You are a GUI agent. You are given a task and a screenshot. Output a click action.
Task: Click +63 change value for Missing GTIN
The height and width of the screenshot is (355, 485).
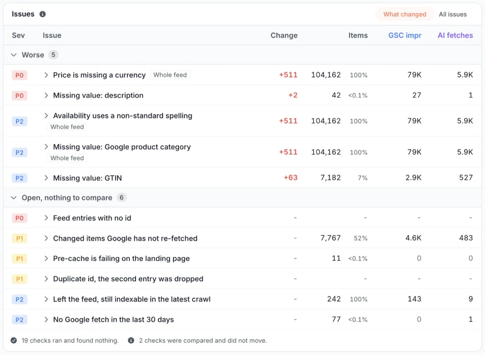(x=291, y=178)
